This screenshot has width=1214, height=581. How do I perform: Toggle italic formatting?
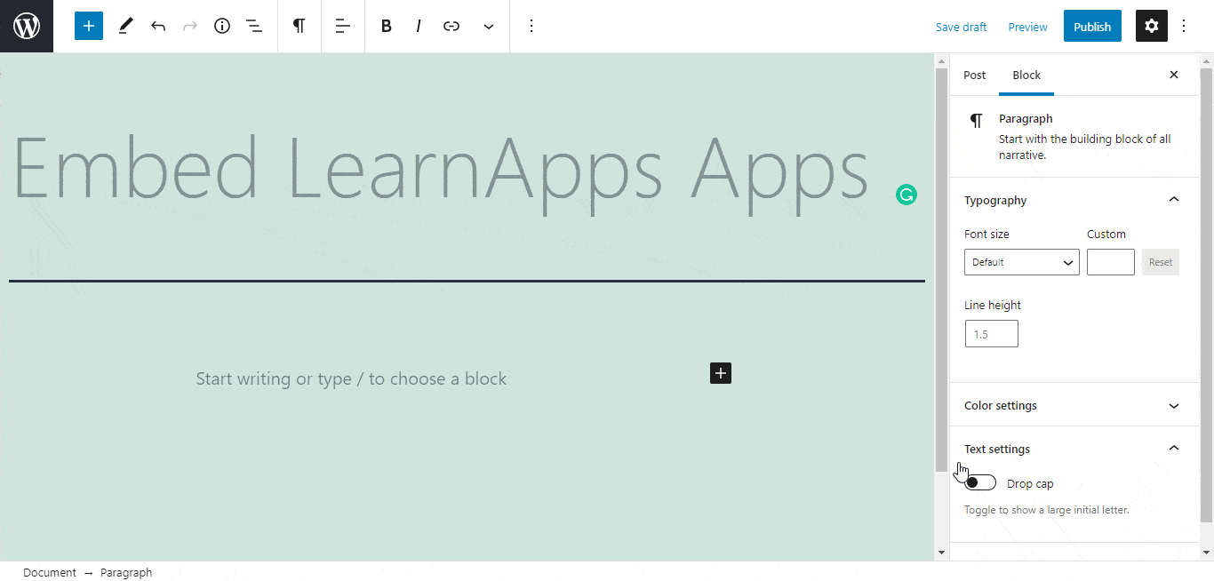click(419, 26)
